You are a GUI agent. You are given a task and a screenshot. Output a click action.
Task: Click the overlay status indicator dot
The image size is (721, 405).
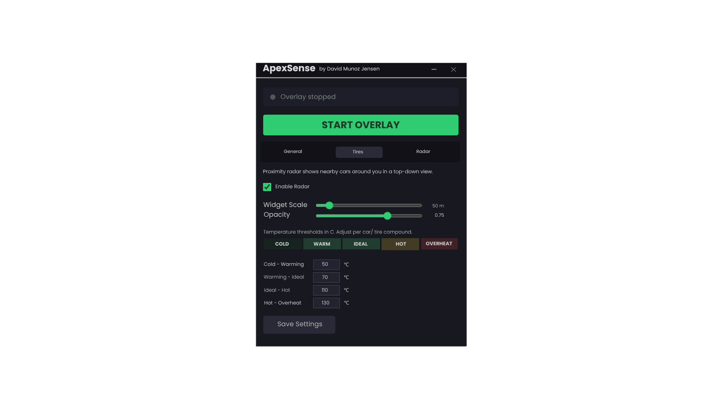pos(273,97)
